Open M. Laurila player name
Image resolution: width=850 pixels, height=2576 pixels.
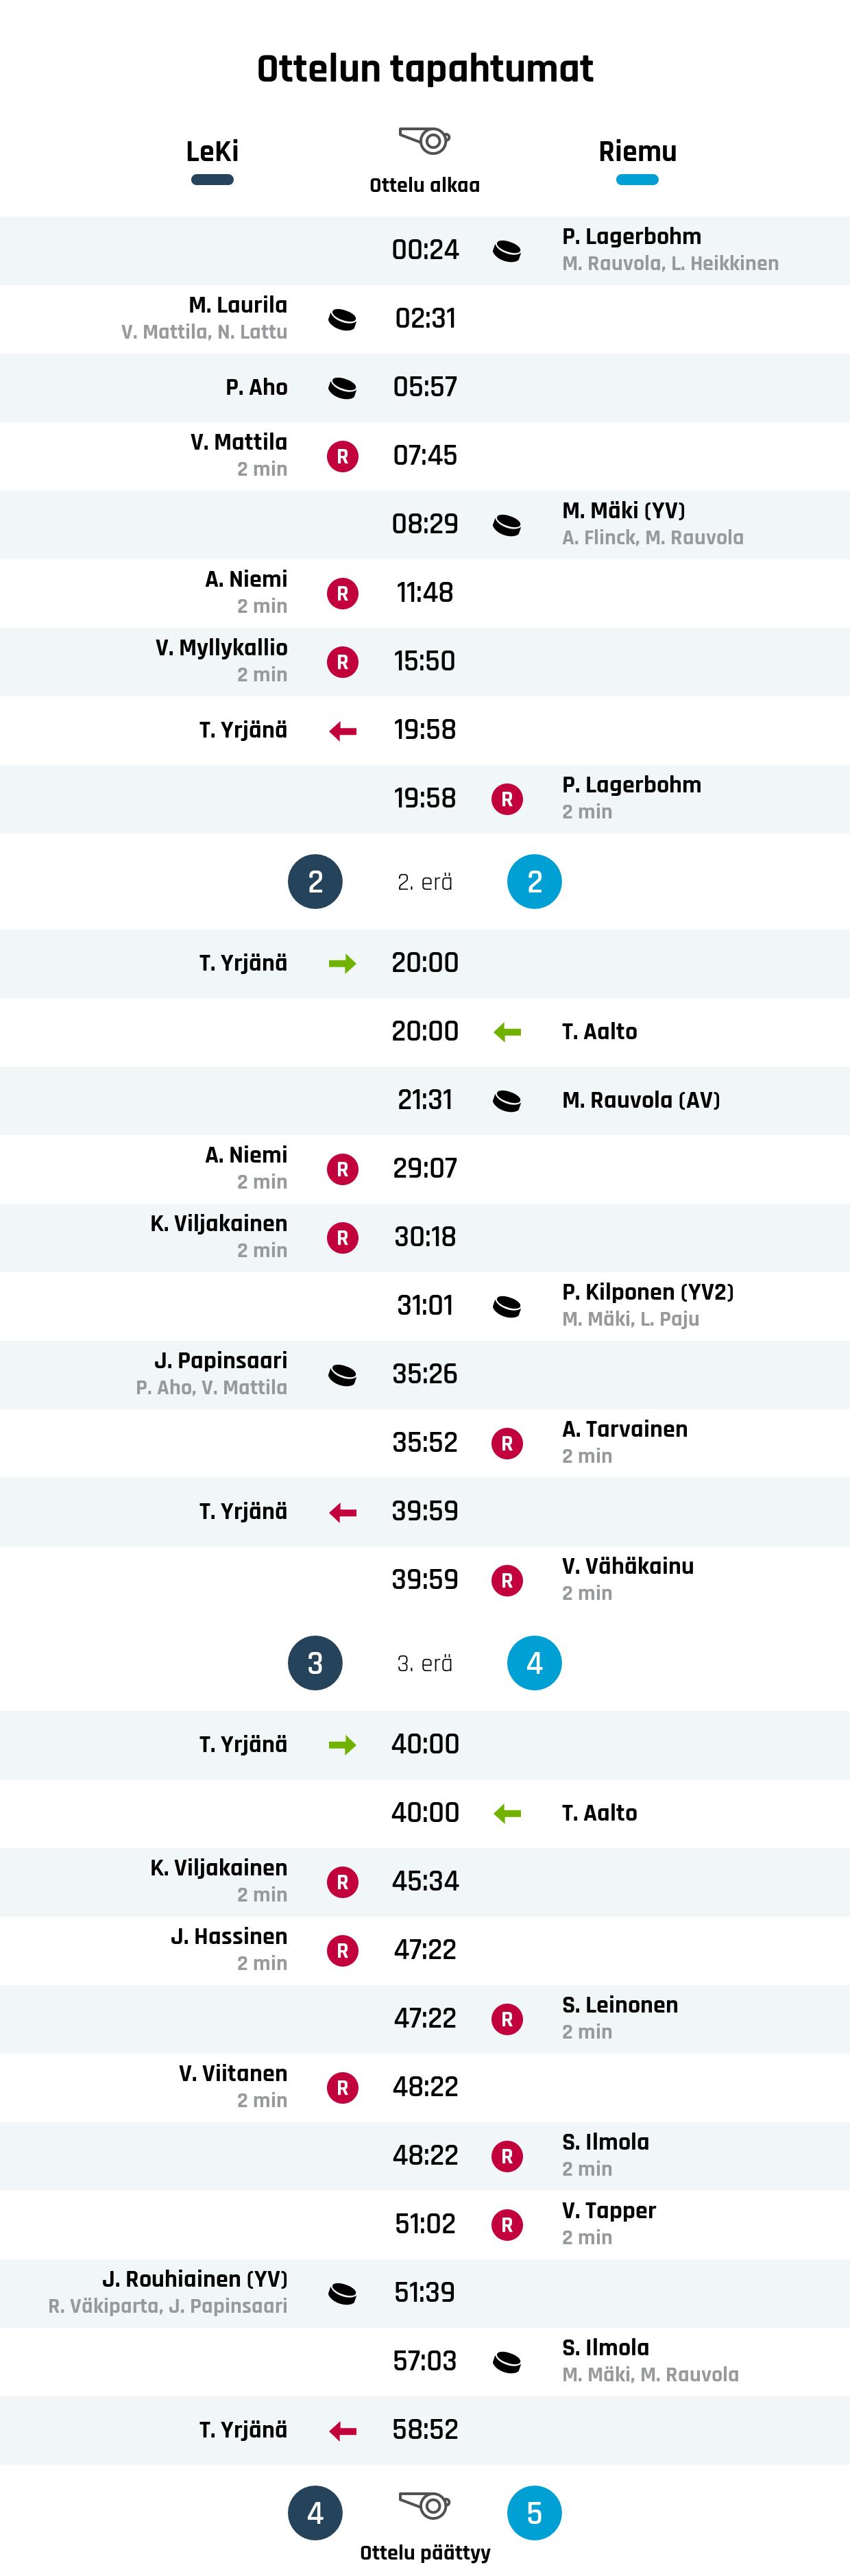coord(238,305)
